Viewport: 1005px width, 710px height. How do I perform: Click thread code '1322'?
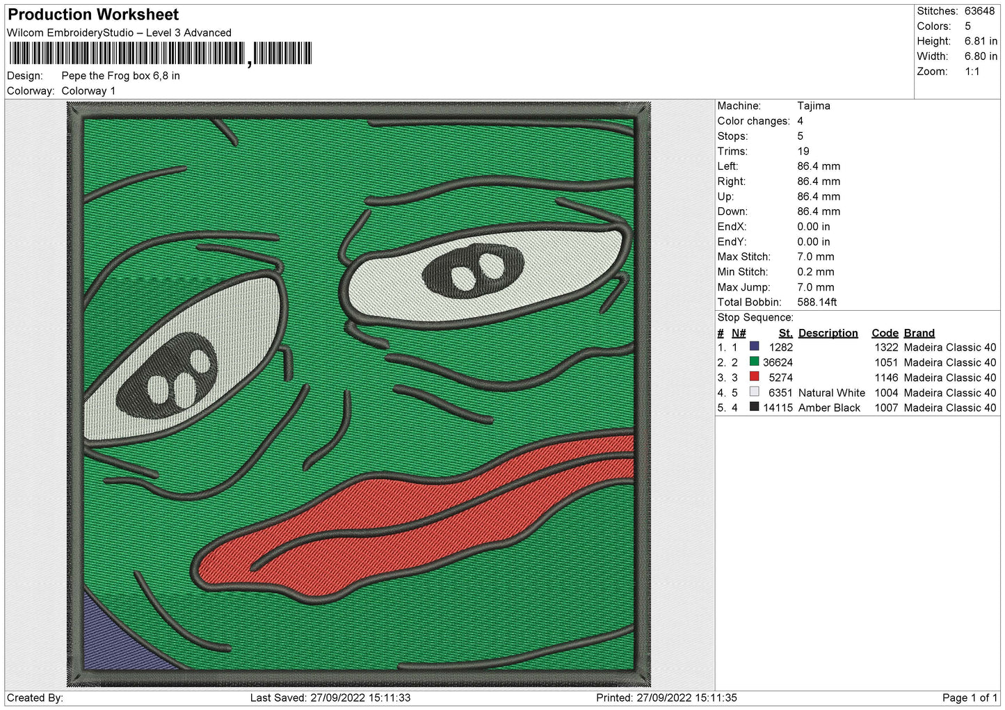coord(886,347)
